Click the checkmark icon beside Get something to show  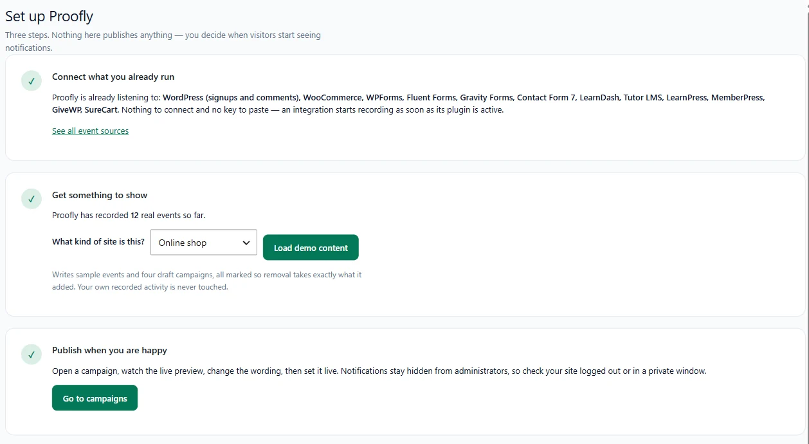pos(32,199)
